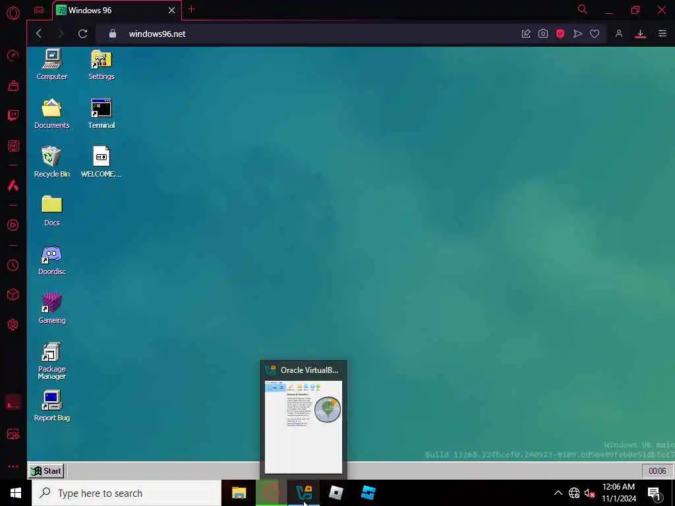Open History clock icon in sidebar
Viewport: 675px width, 506px height.
(x=13, y=265)
